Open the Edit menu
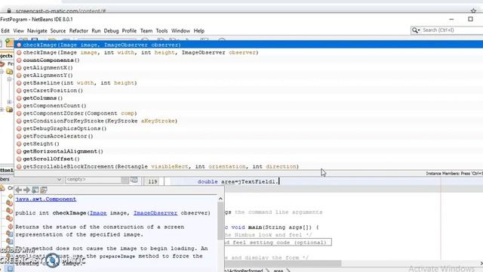The width and height of the screenshot is (483, 272). tap(5, 31)
